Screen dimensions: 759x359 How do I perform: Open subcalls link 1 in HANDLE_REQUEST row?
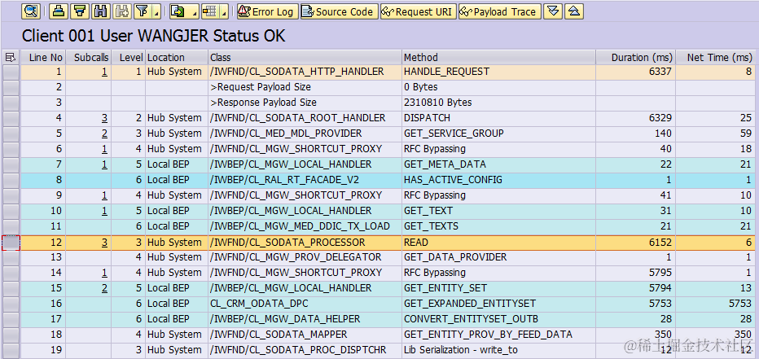(x=104, y=72)
